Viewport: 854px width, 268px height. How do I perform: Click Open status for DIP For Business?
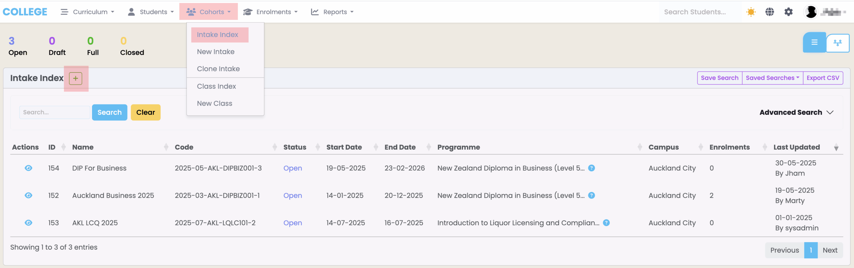click(x=293, y=168)
